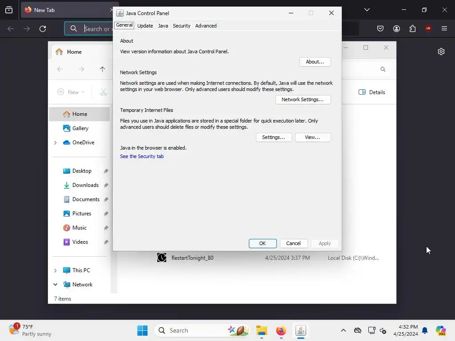455x341 pixels.
Task: Go to the Advanced tab
Action: (x=206, y=25)
